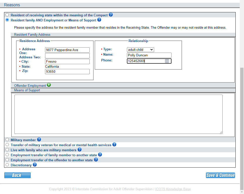
Task: Add Offender Employment with green plus icon
Action: click(49, 85)
